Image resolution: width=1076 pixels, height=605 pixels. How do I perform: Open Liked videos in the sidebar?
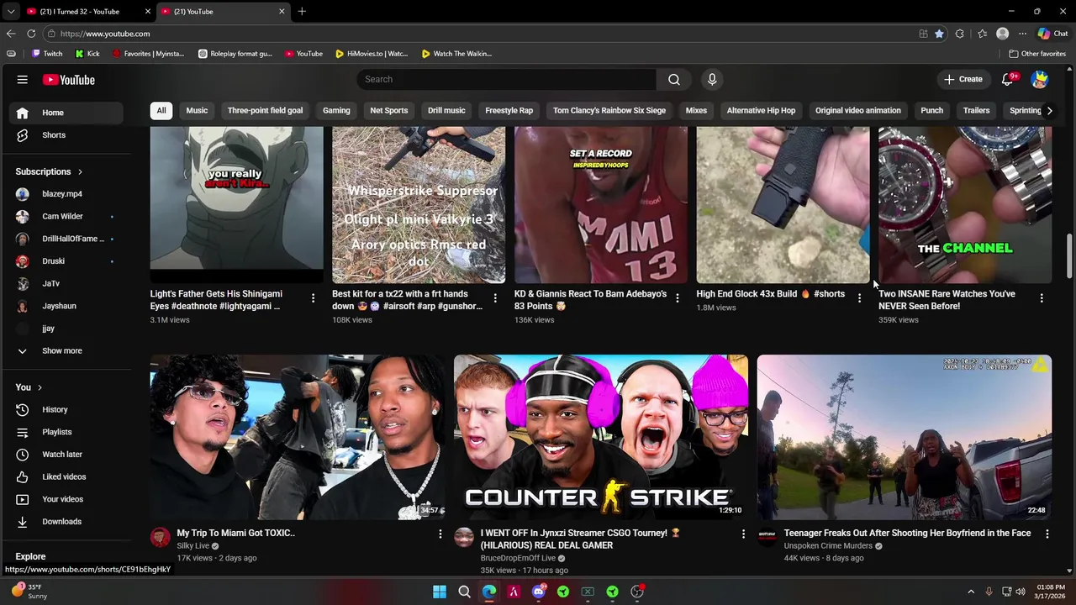[x=63, y=477]
